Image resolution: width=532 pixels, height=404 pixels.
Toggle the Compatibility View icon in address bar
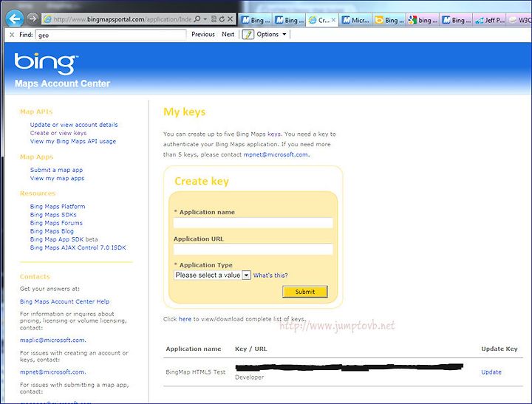pyautogui.click(x=214, y=19)
